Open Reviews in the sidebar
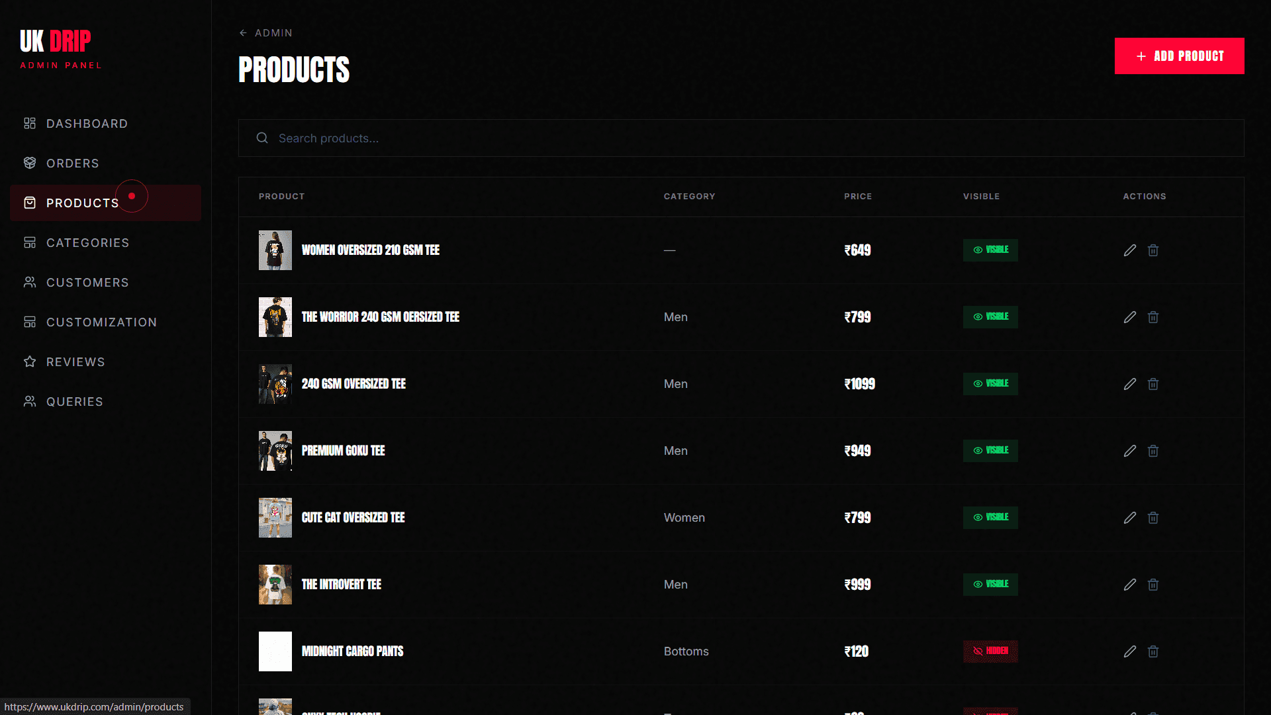1271x715 pixels. [105, 362]
